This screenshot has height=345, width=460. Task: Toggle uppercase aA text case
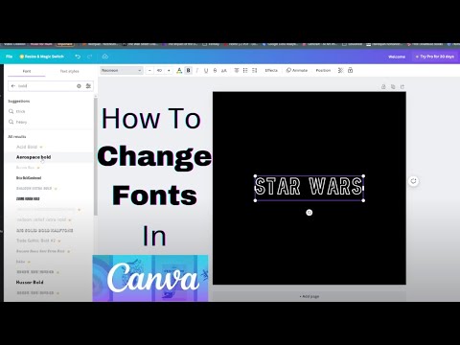224,71
